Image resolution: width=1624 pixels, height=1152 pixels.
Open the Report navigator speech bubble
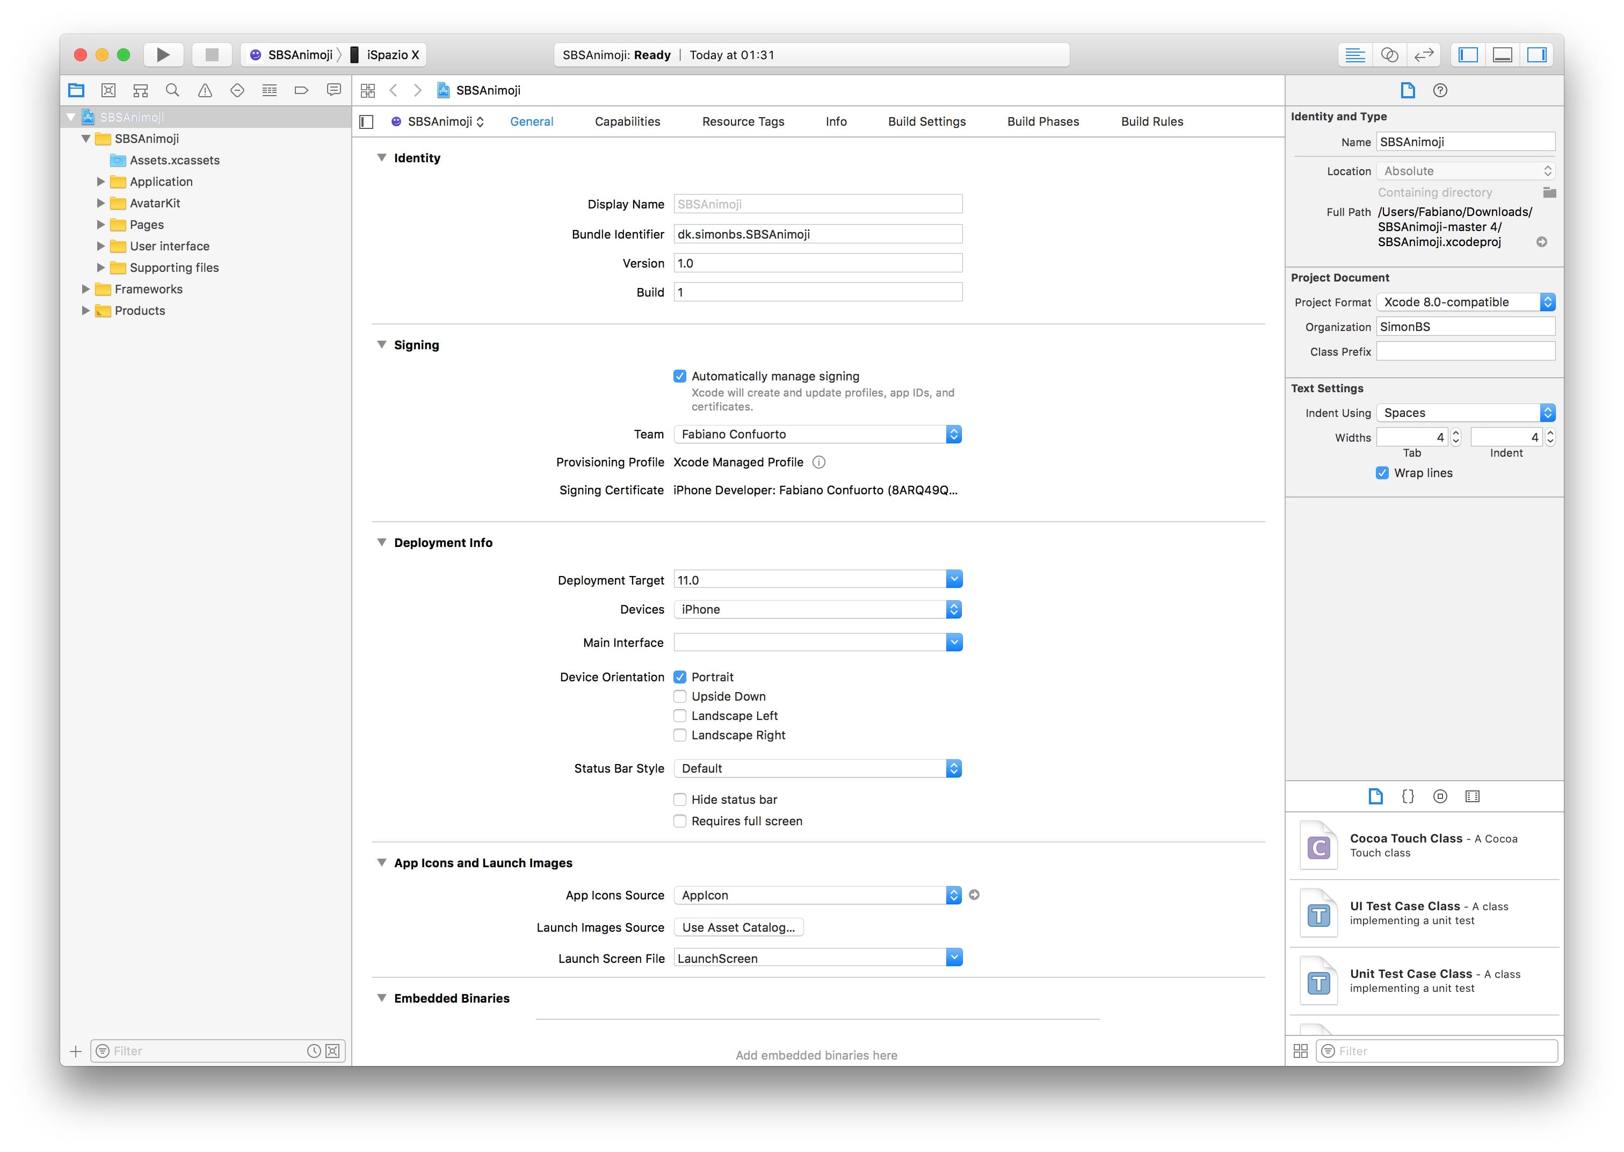(334, 90)
